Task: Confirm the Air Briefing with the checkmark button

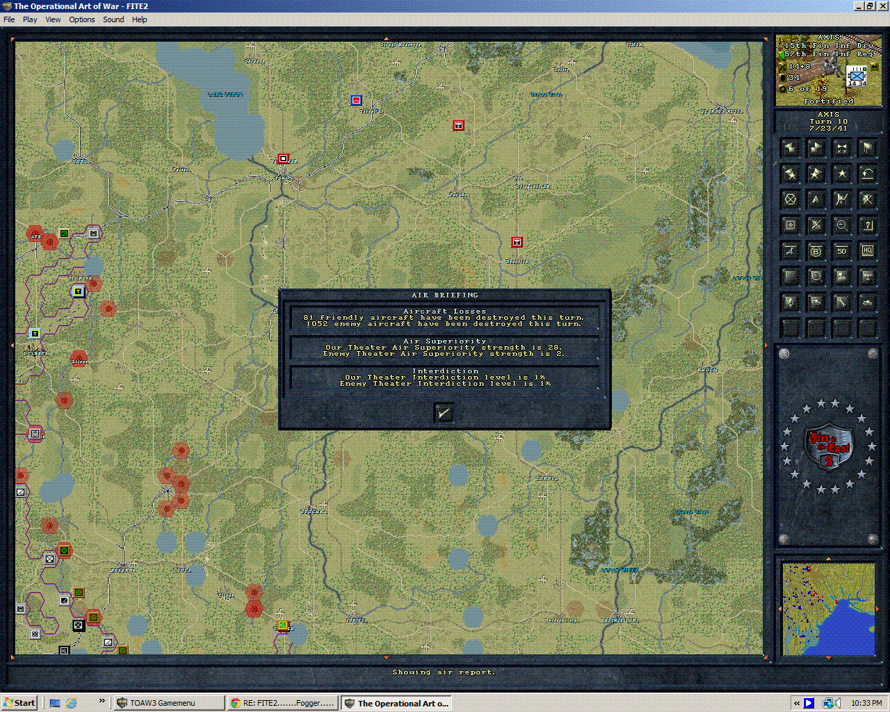Action: point(444,413)
